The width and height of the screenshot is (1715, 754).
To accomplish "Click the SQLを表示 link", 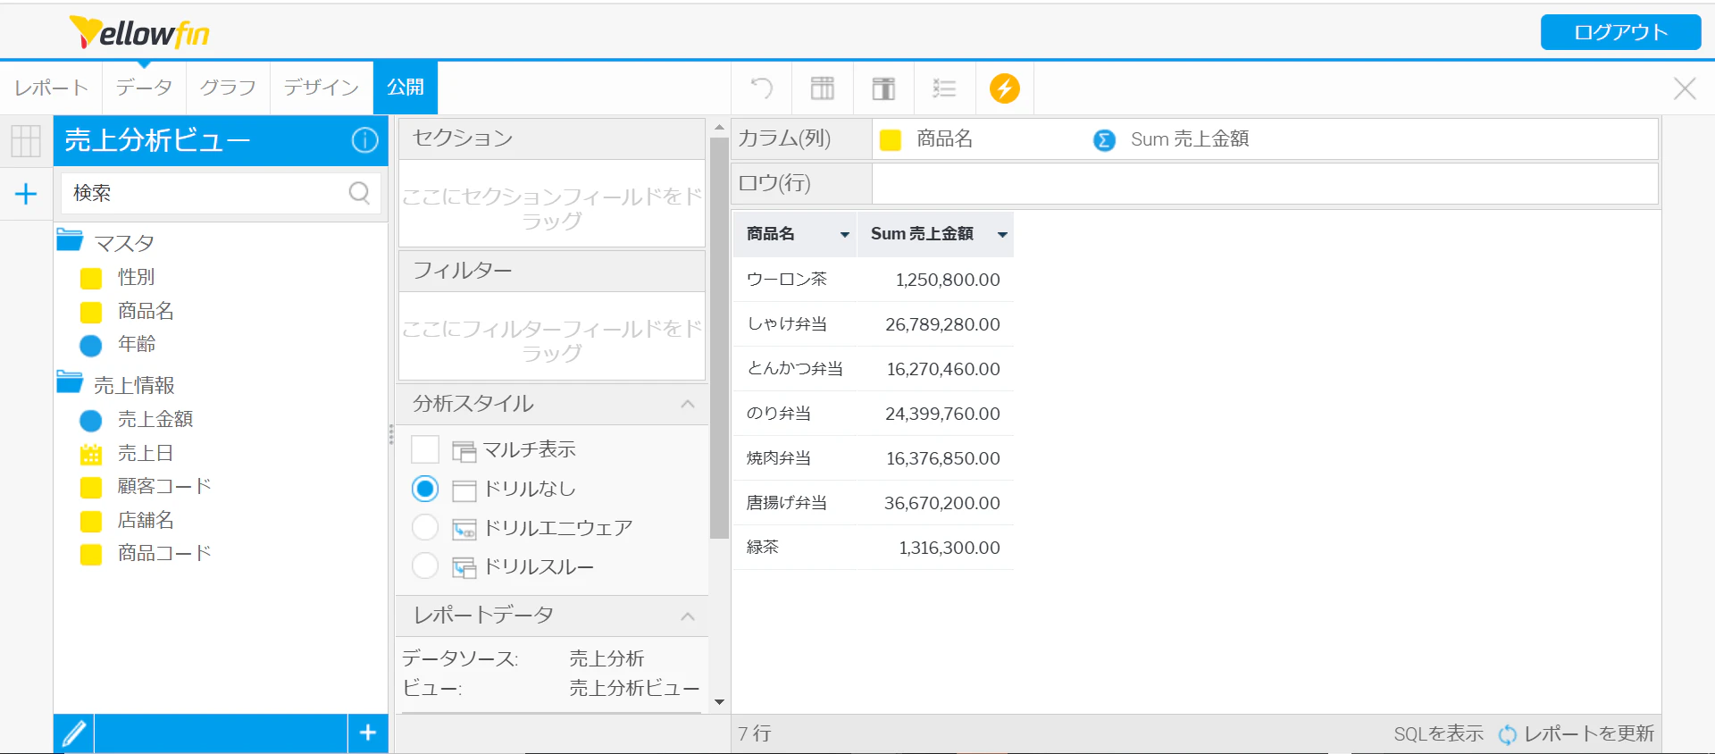I will click(1438, 733).
